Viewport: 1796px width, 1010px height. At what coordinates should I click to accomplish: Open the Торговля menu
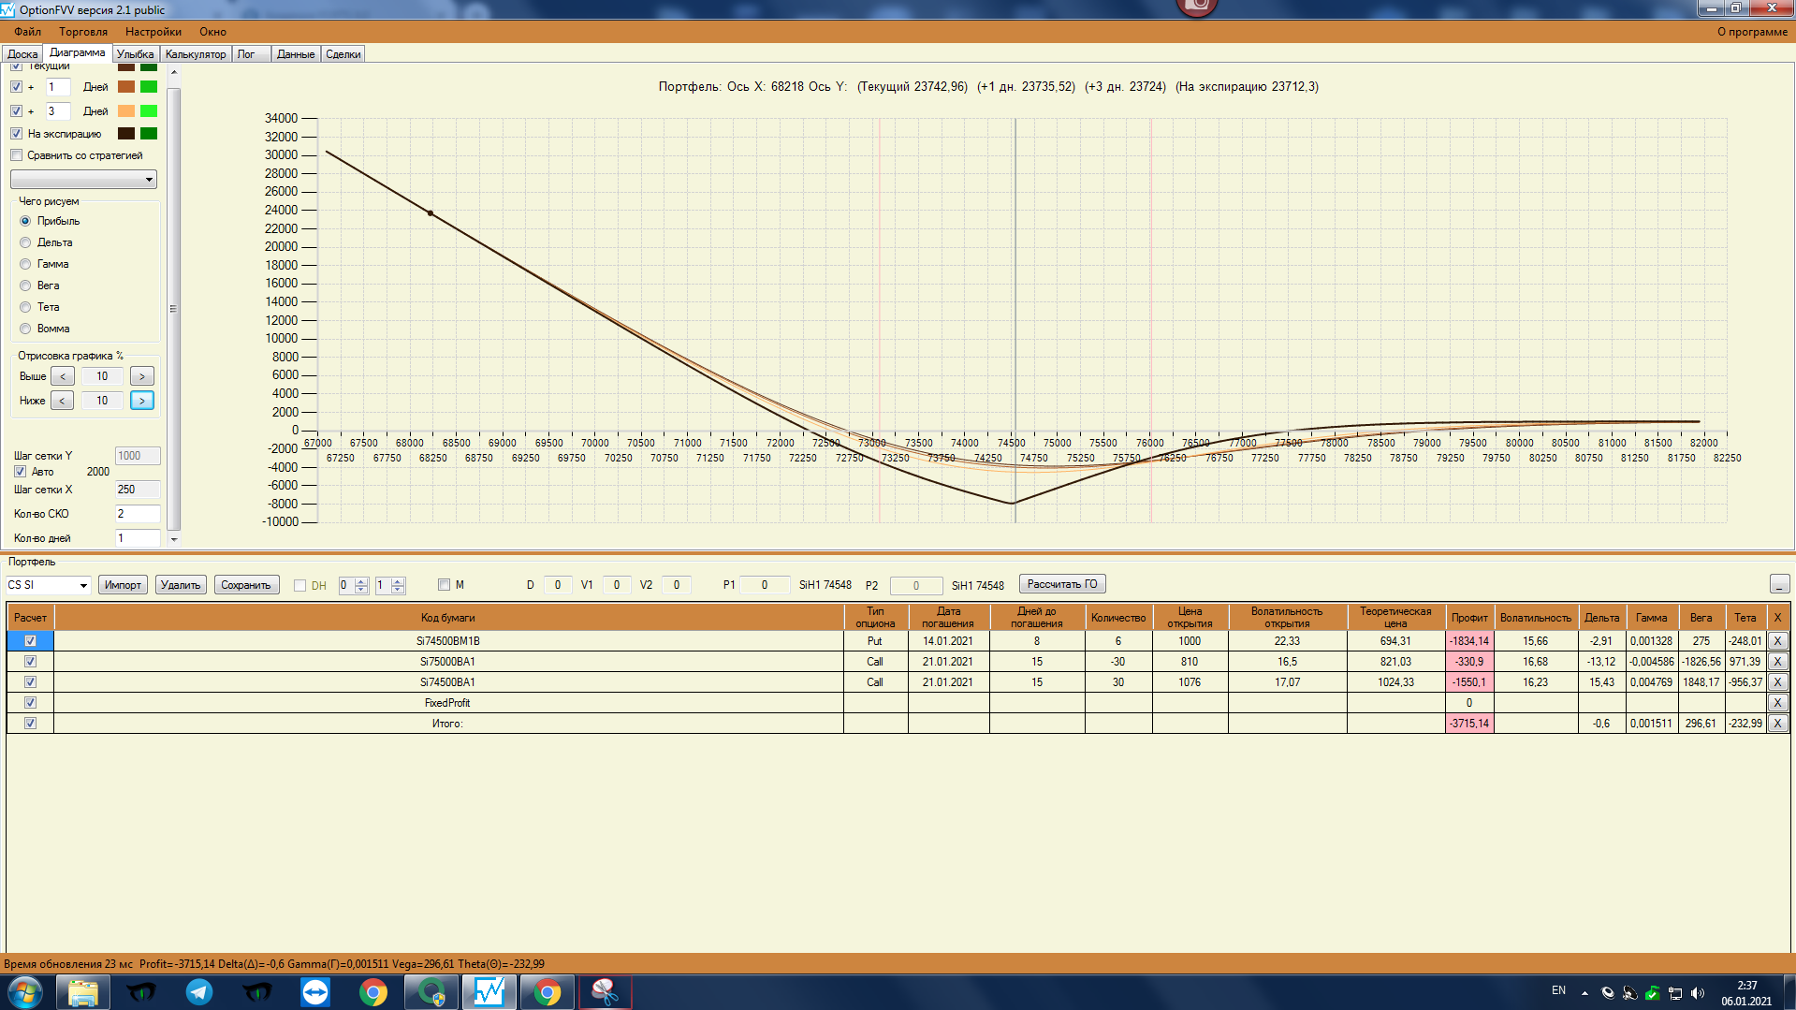(83, 32)
